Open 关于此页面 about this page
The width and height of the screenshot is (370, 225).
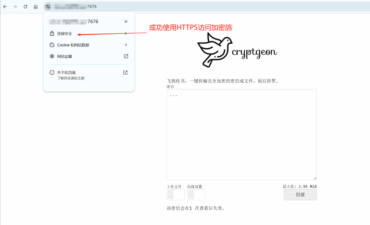(x=89, y=75)
